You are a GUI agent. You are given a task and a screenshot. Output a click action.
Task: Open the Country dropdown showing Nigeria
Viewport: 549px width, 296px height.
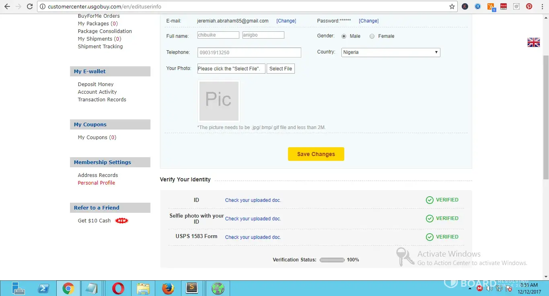(391, 52)
